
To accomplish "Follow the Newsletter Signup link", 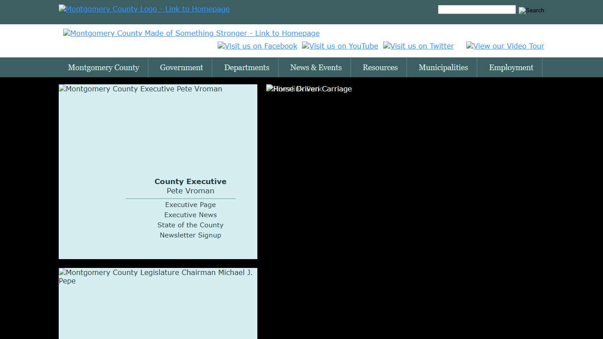I will coord(190,235).
